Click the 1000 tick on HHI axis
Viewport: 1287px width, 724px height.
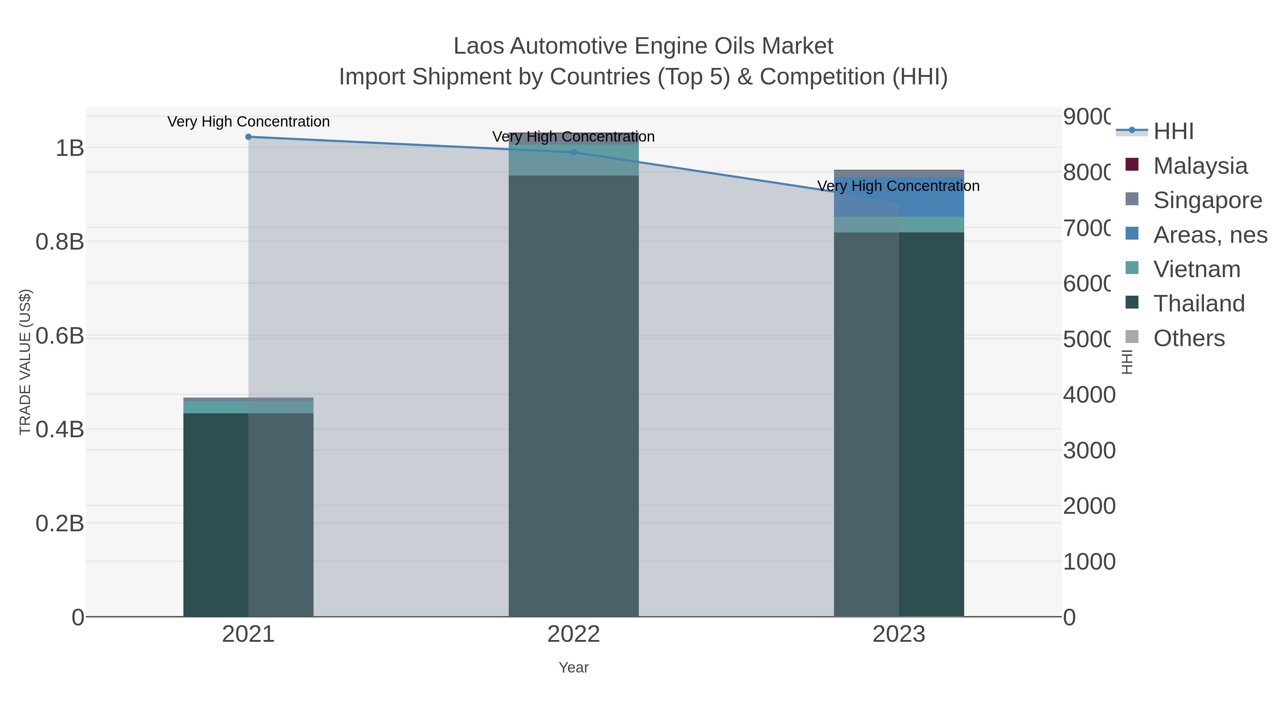click(x=1089, y=562)
